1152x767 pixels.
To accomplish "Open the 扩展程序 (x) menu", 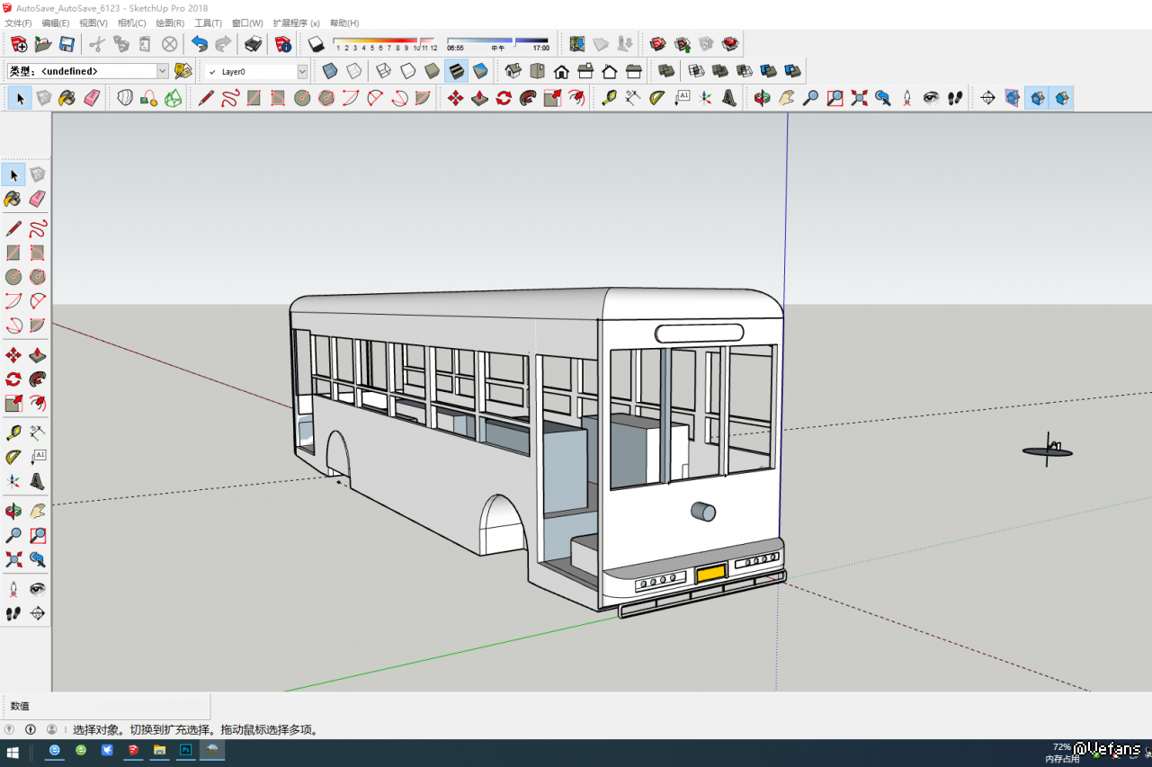I will pyautogui.click(x=296, y=22).
